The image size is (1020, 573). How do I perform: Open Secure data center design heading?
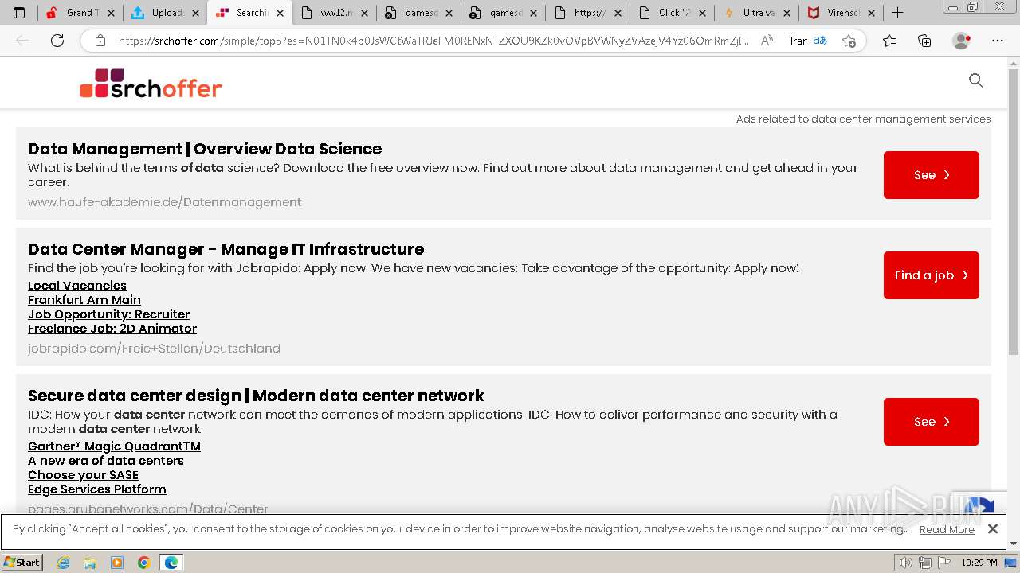pos(256,396)
